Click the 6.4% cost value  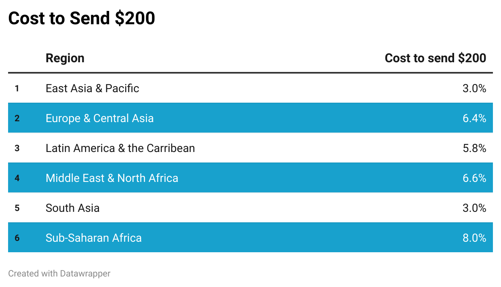[x=474, y=118]
